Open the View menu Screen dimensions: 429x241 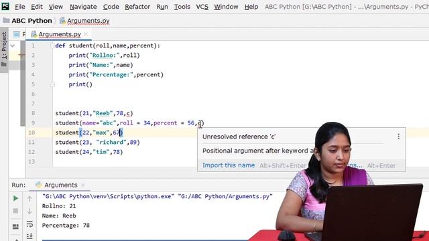coord(56,7)
